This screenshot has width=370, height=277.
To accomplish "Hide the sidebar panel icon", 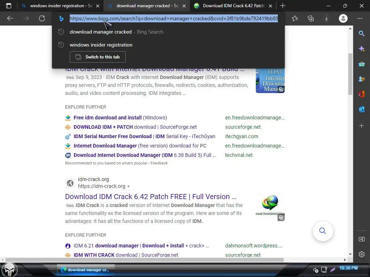I will coord(361,239).
